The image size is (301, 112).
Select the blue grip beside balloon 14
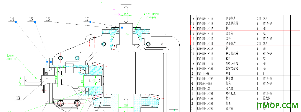click(16, 22)
